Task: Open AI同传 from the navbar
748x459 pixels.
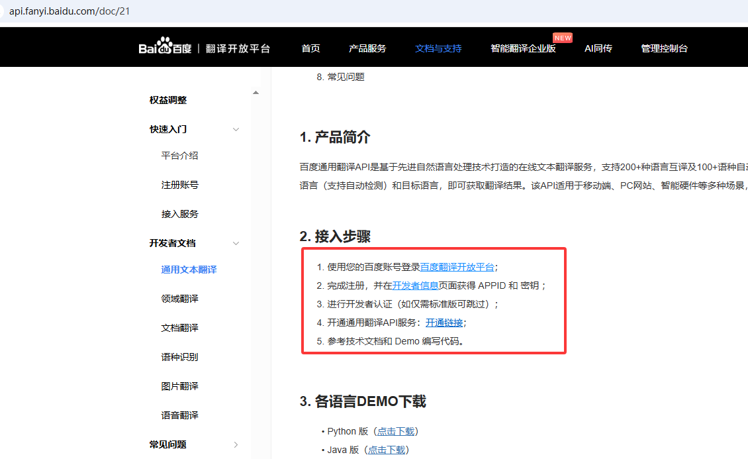Action: (x=598, y=48)
